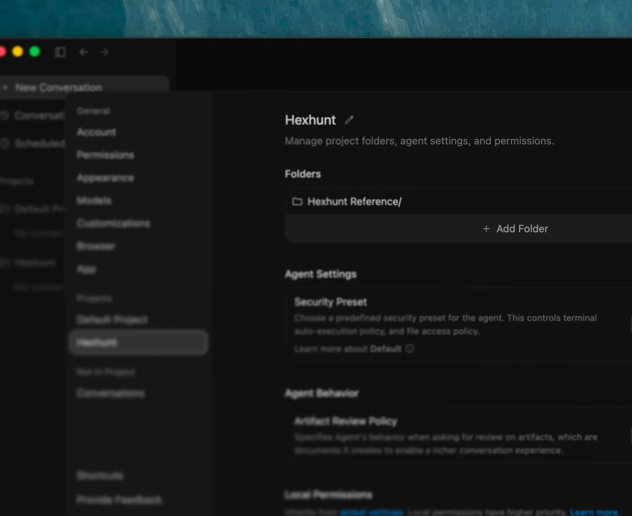Click the Folders section heading

point(303,174)
